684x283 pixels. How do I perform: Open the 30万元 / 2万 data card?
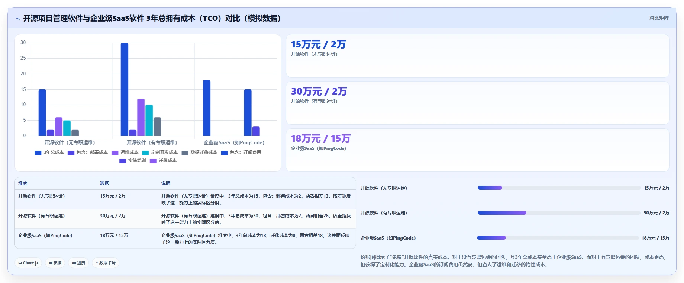point(477,103)
